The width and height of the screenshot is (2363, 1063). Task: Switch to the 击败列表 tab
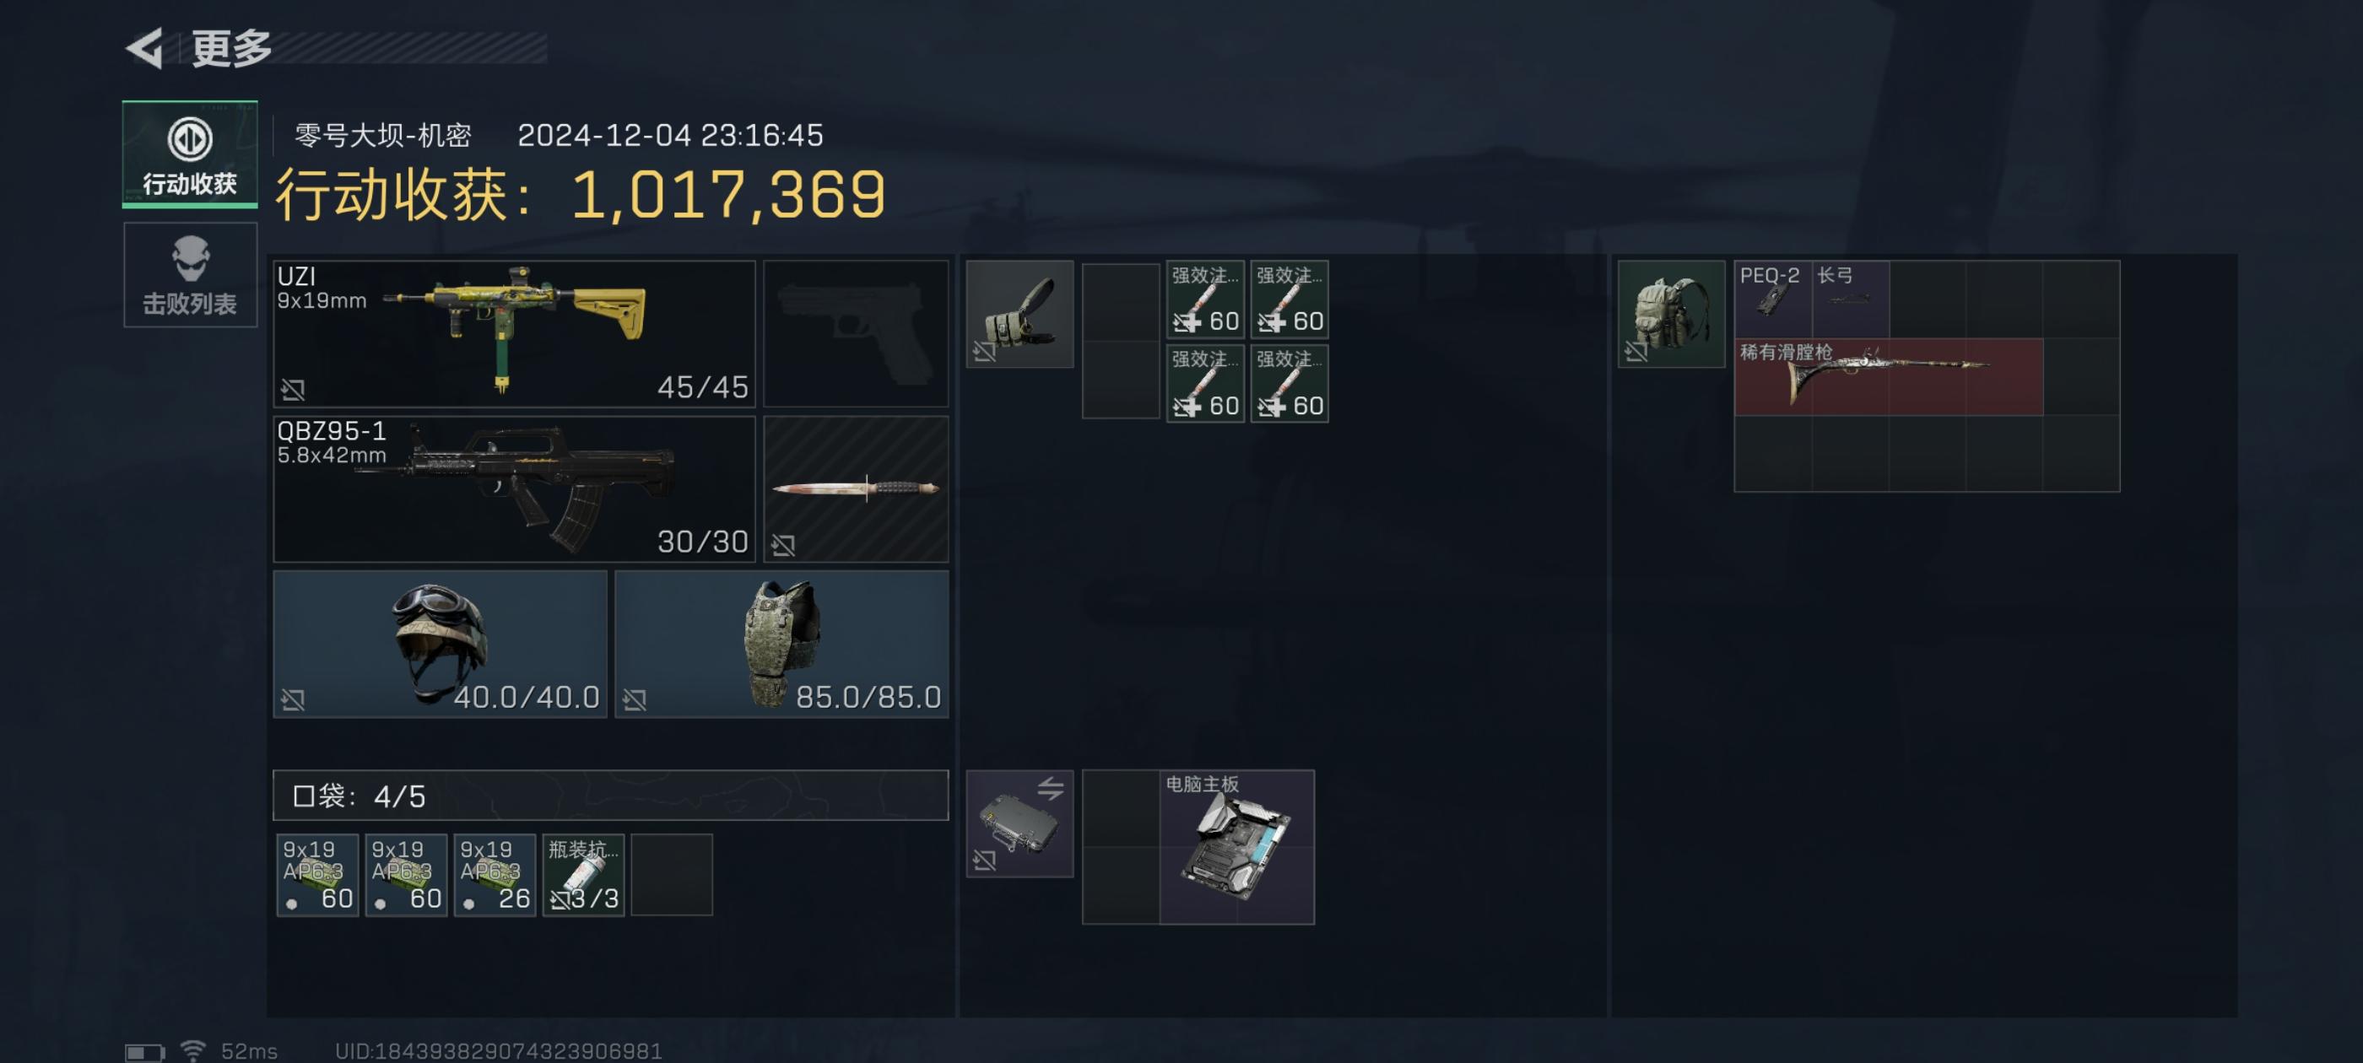coord(190,274)
